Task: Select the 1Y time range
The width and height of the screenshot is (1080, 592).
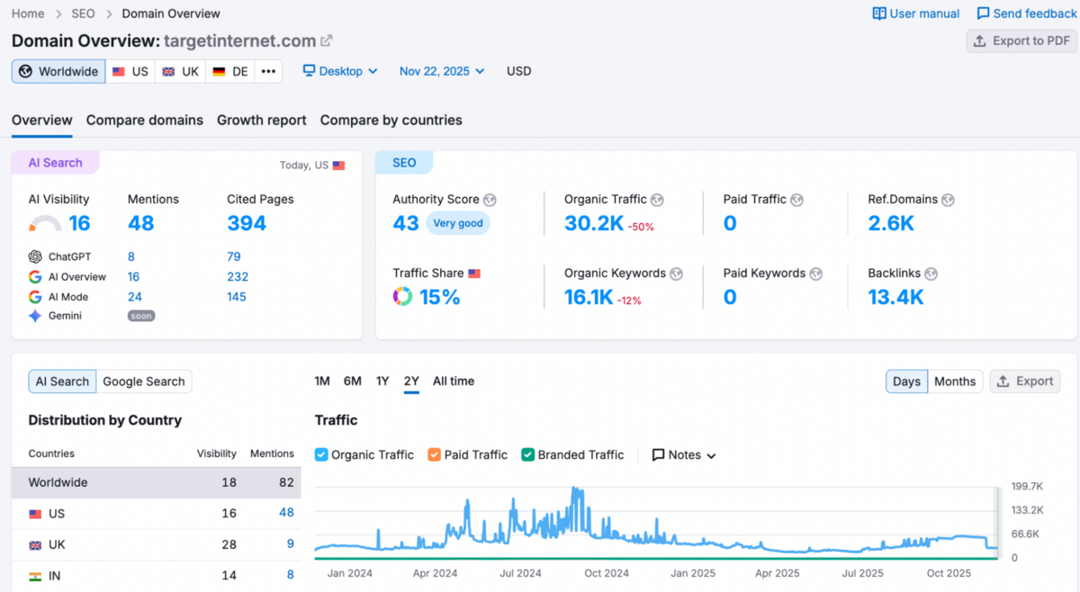Action: 382,381
